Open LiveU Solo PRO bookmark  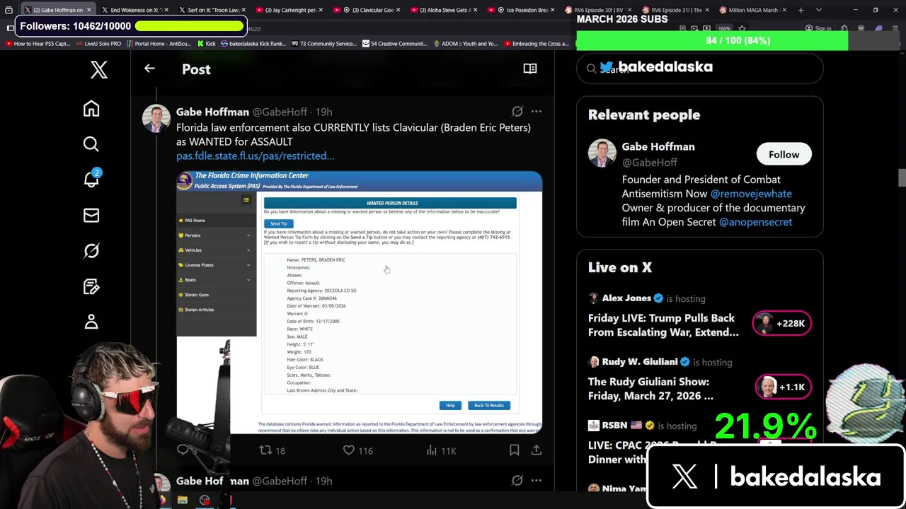(98, 44)
